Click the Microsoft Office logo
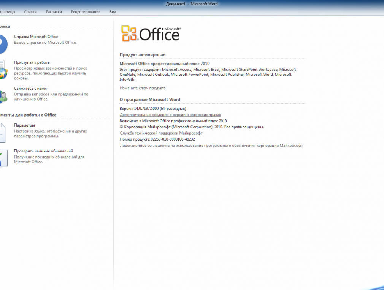Viewport: 384px width, 290px height. [x=151, y=34]
